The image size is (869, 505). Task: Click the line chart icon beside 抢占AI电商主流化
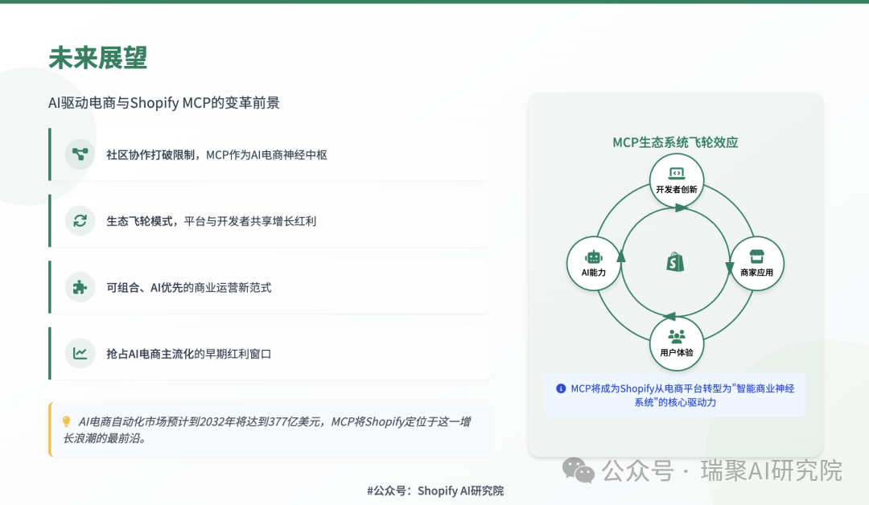tap(80, 353)
